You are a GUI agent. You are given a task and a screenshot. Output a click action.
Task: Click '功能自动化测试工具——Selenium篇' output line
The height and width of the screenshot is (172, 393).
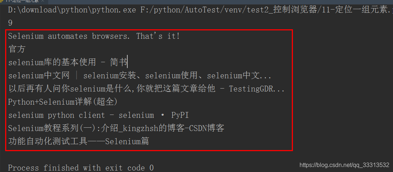click(78, 142)
